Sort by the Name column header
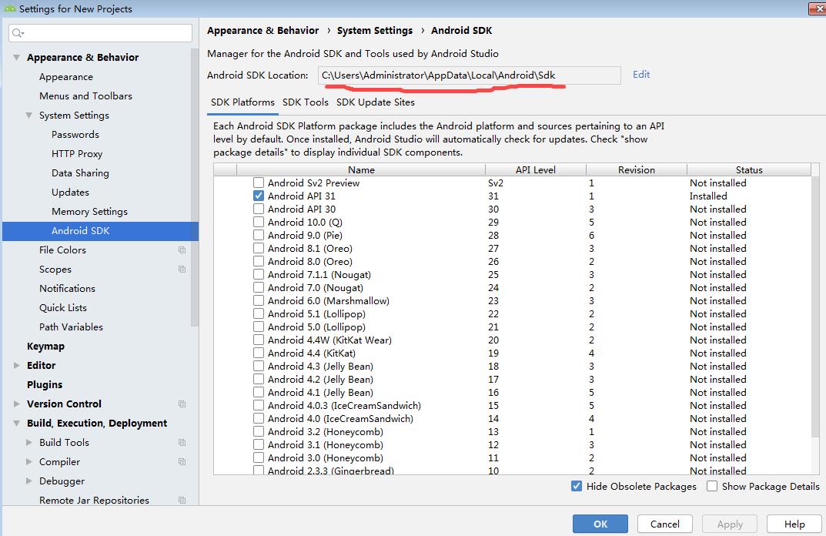 [361, 169]
